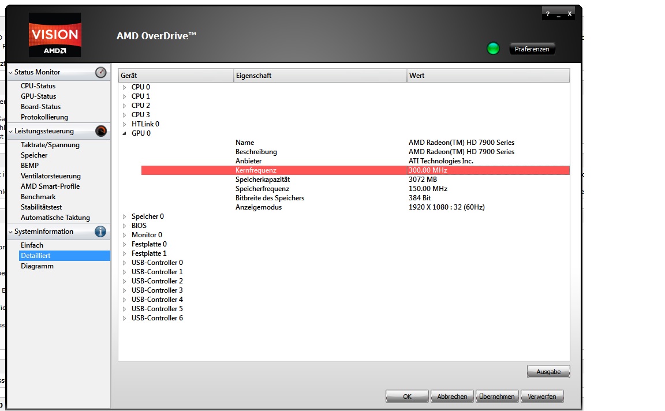Expand the BIOS tree node
Screen dimensions: 665x411
pos(124,226)
